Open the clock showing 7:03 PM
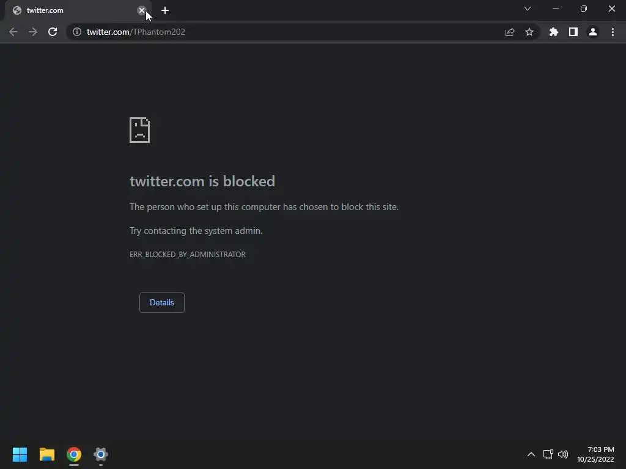 point(595,454)
